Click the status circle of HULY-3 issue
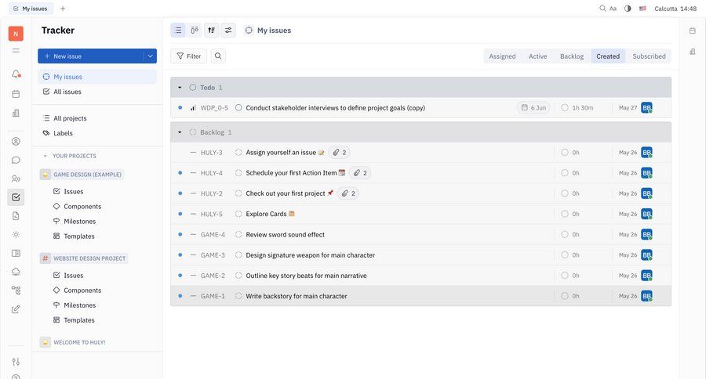Viewport: 706px width, 379px height. pos(238,153)
